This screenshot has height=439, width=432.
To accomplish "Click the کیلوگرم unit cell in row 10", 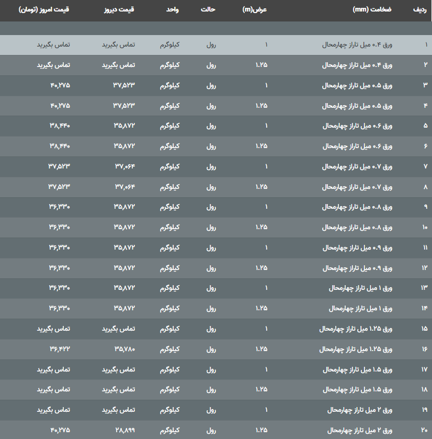I will tap(169, 228).
